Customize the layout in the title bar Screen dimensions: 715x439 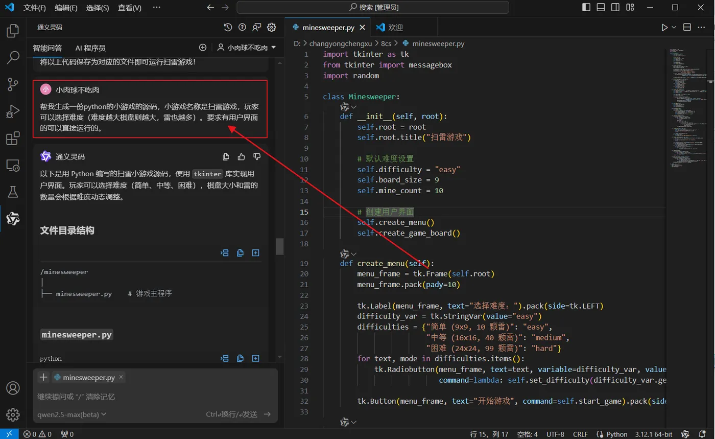[630, 7]
